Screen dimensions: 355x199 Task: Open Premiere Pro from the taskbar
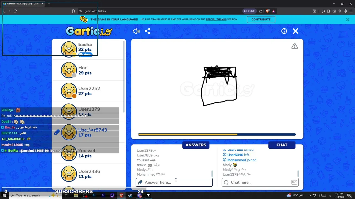point(103,195)
